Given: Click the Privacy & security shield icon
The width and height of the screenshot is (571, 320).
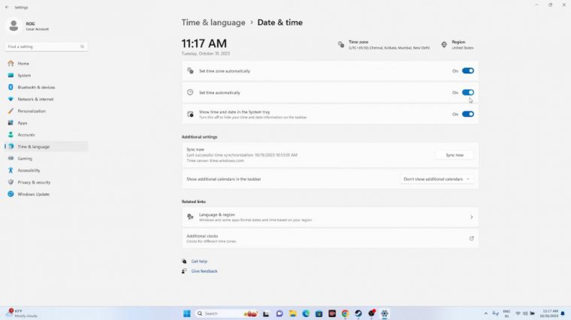Looking at the screenshot, I should pyautogui.click(x=11, y=182).
